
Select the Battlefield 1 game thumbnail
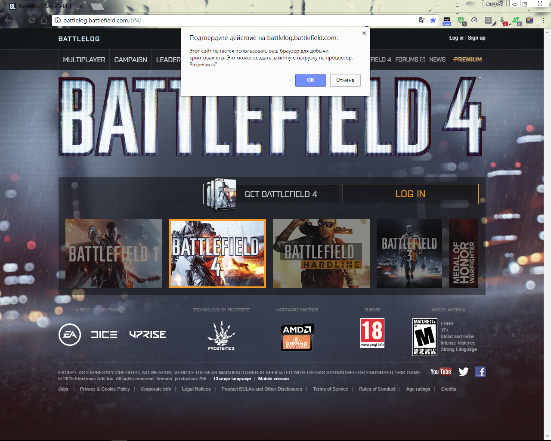[x=114, y=254]
